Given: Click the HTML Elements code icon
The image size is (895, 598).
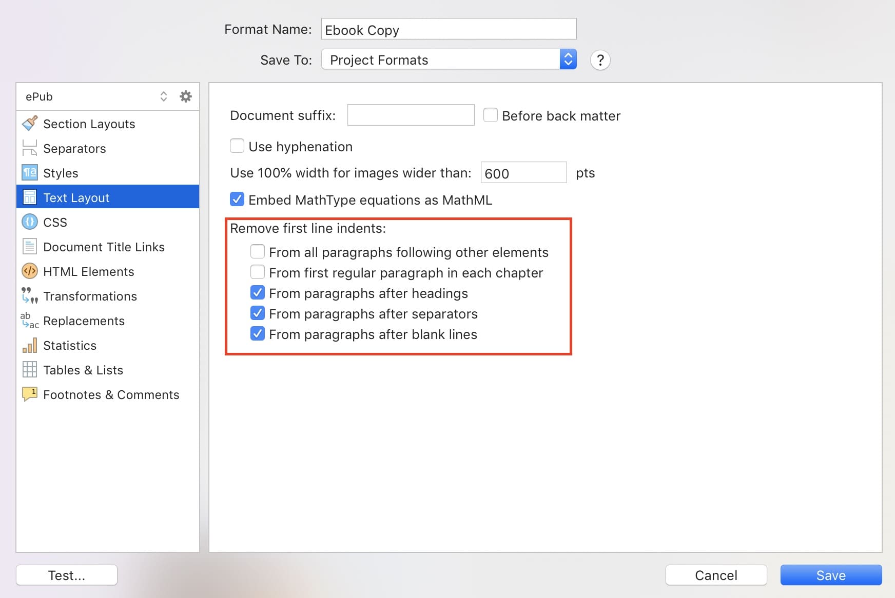Looking at the screenshot, I should tap(30, 271).
